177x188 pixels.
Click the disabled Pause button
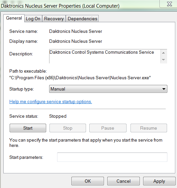pyautogui.click(x=108, y=128)
